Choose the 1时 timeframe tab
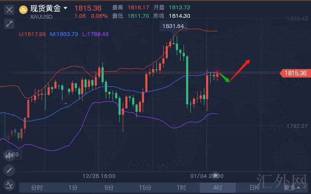 tap(181, 188)
